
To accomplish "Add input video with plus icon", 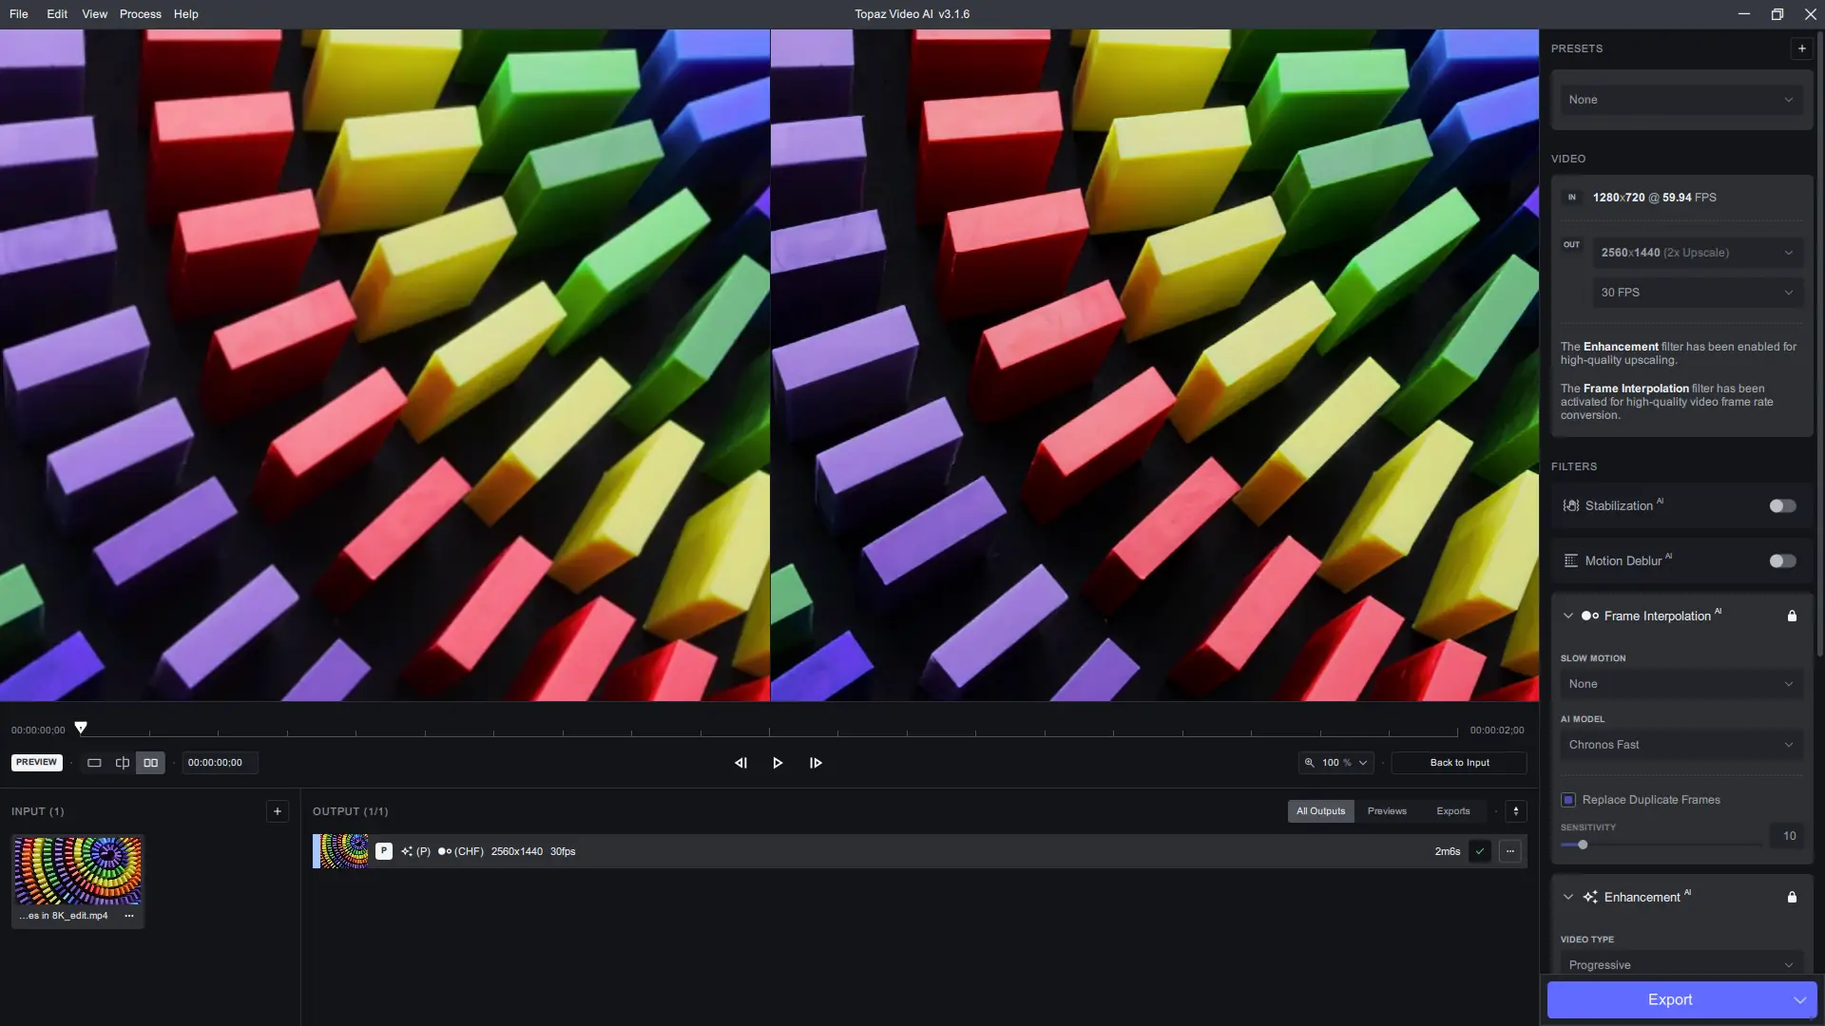I will tap(278, 811).
